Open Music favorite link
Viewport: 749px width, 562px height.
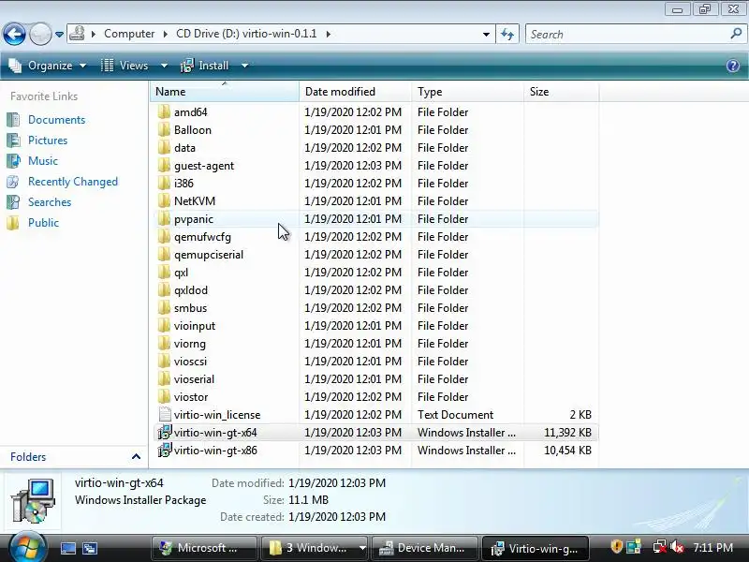(42, 160)
